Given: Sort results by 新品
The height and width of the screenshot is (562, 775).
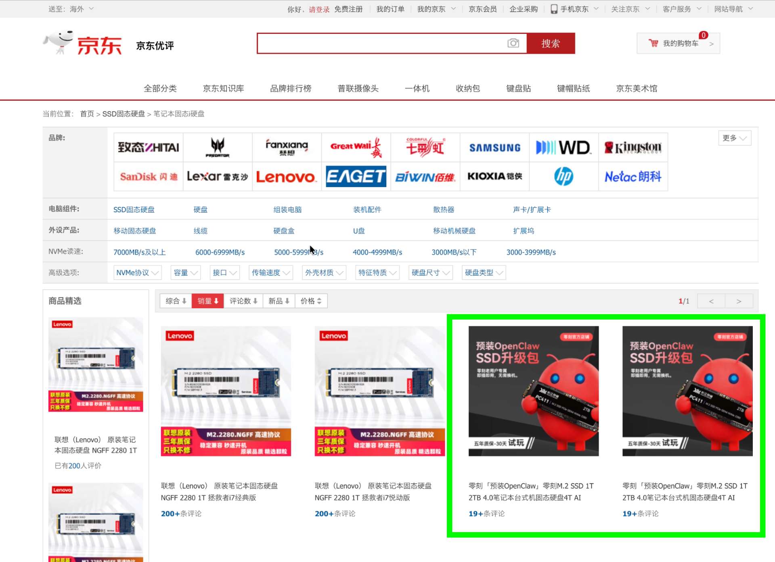Looking at the screenshot, I should (x=279, y=301).
